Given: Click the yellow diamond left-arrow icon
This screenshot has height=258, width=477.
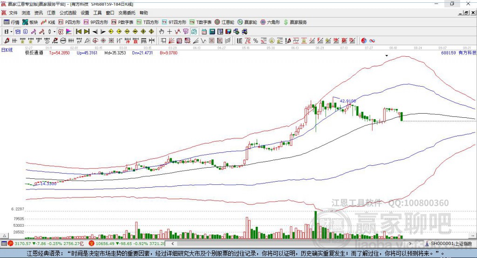Looking at the screenshot, I should tap(111, 32).
